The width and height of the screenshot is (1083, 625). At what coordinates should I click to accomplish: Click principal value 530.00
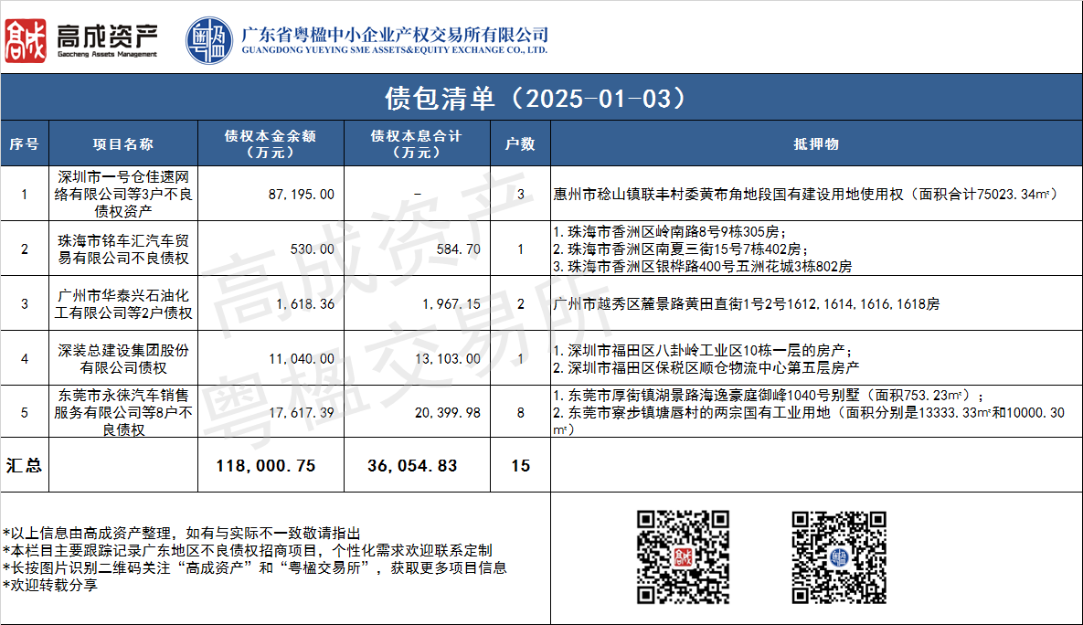coord(313,249)
